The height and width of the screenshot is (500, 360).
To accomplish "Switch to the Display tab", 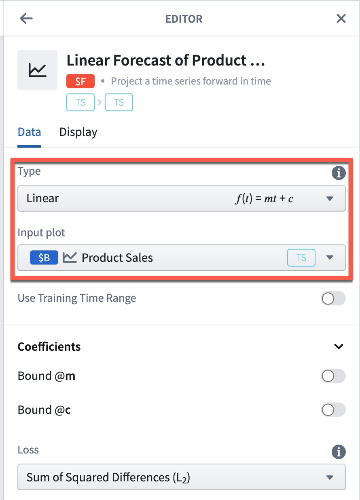I will point(78,132).
